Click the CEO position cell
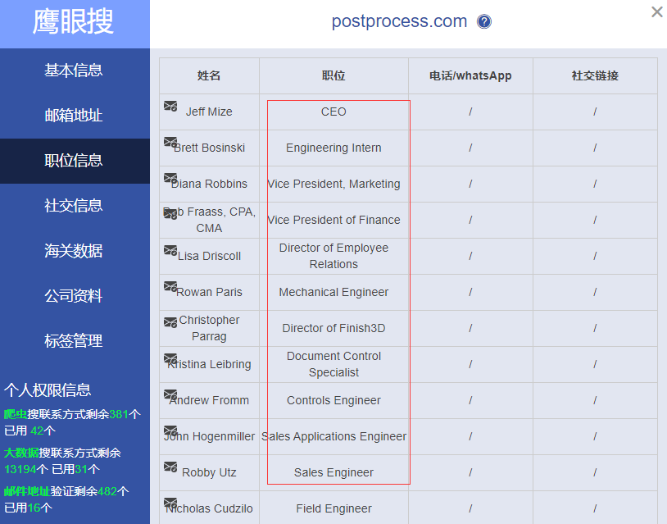This screenshot has height=524, width=667. click(x=333, y=112)
